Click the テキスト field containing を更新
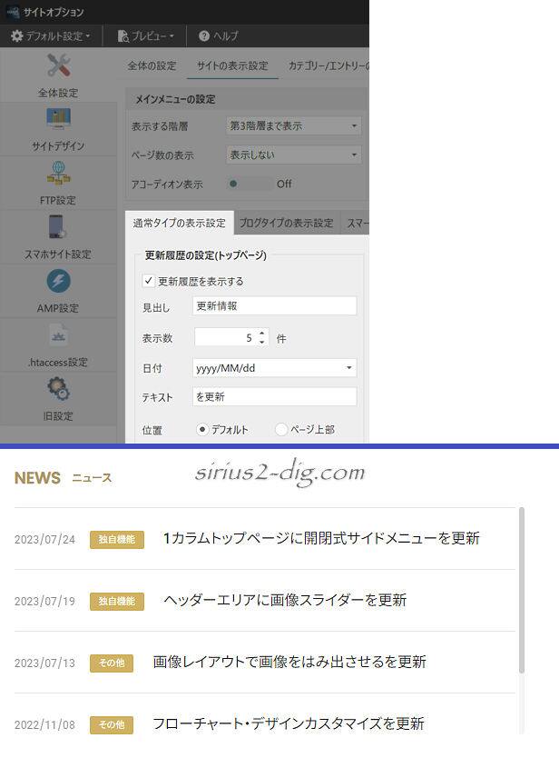 coord(275,397)
